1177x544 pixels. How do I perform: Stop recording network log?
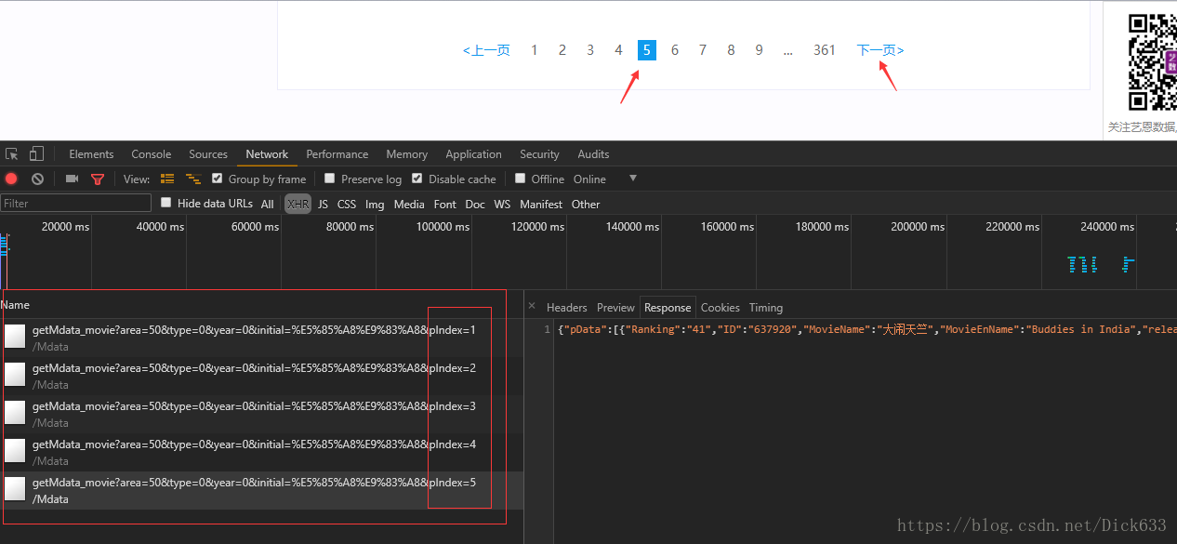click(x=11, y=179)
